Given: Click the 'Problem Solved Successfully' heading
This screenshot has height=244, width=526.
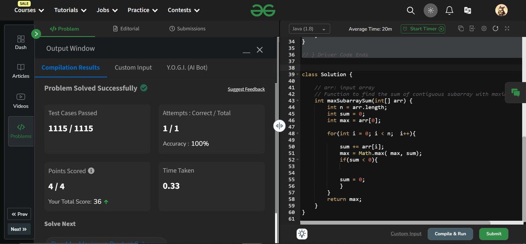Looking at the screenshot, I should tap(91, 88).
